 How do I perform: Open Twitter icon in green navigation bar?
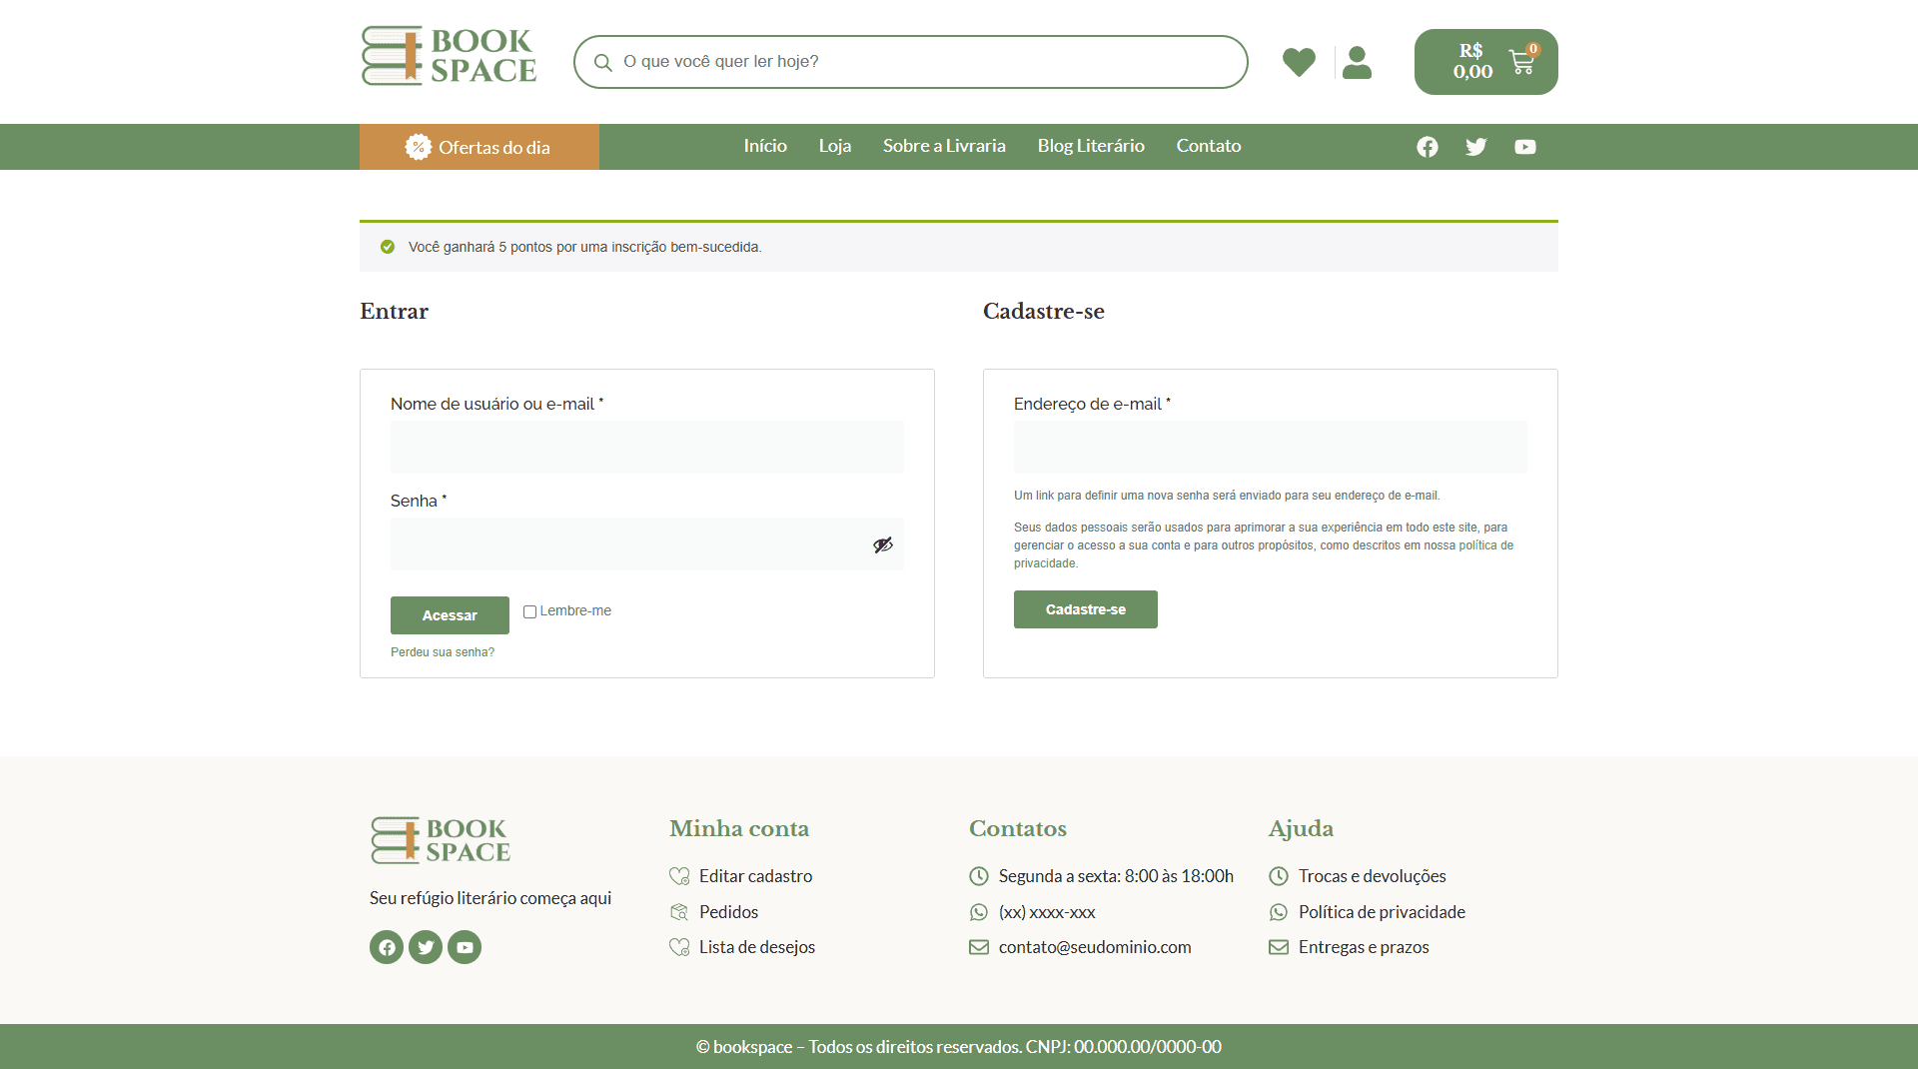tap(1476, 147)
